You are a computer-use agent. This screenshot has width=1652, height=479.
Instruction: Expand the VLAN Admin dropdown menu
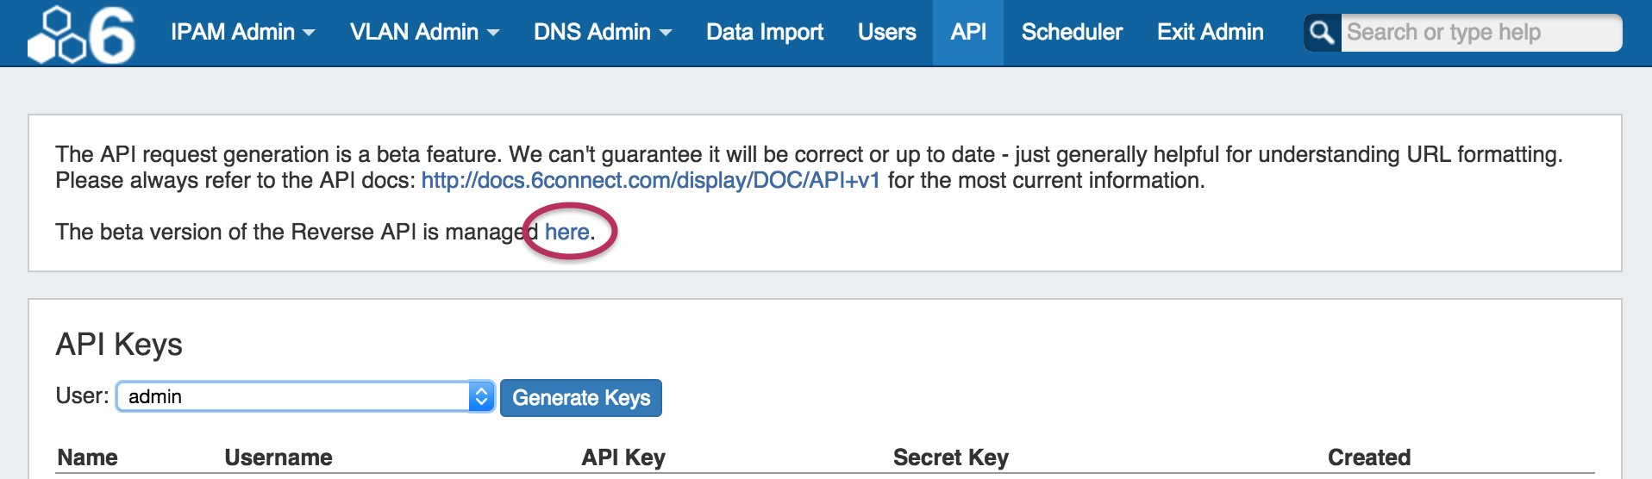(424, 33)
